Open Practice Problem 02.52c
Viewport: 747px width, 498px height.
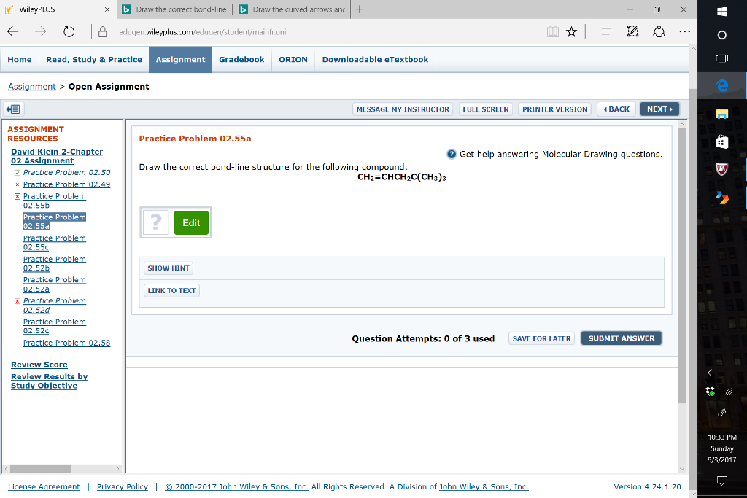tap(54, 326)
